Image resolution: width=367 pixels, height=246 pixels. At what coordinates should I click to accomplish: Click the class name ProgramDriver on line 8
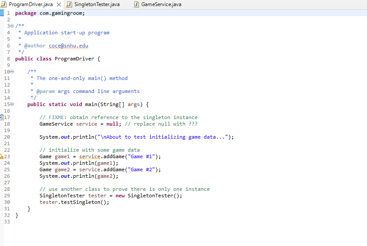tap(74, 59)
